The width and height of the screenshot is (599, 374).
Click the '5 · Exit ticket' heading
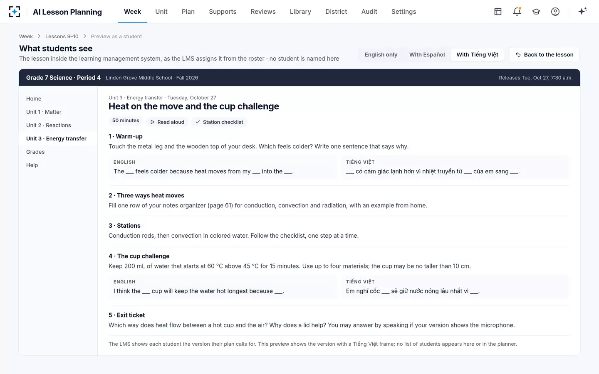tap(127, 315)
